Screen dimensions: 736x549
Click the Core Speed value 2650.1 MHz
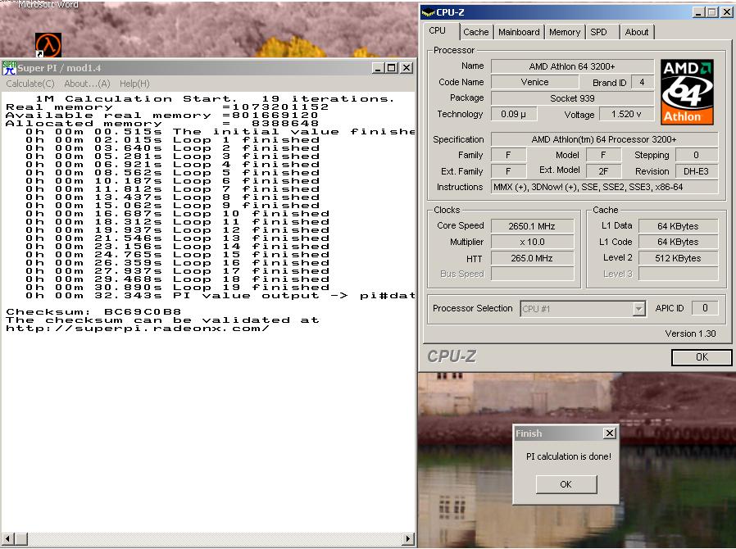coord(532,226)
